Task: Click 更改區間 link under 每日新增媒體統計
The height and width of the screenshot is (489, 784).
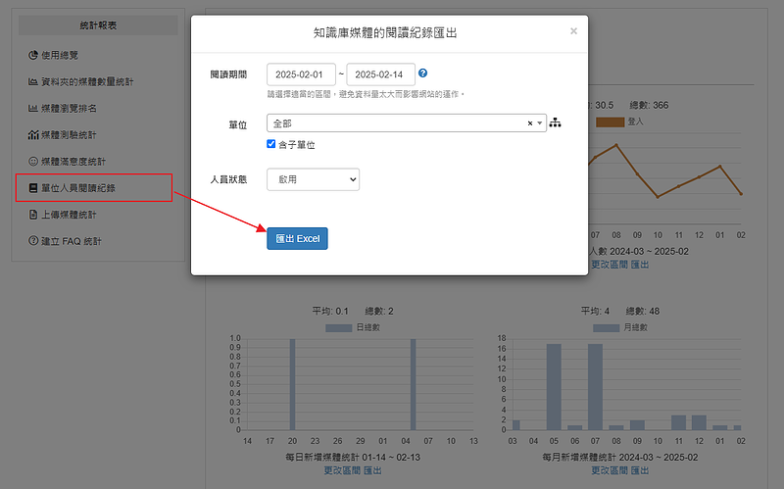Action: pos(342,470)
